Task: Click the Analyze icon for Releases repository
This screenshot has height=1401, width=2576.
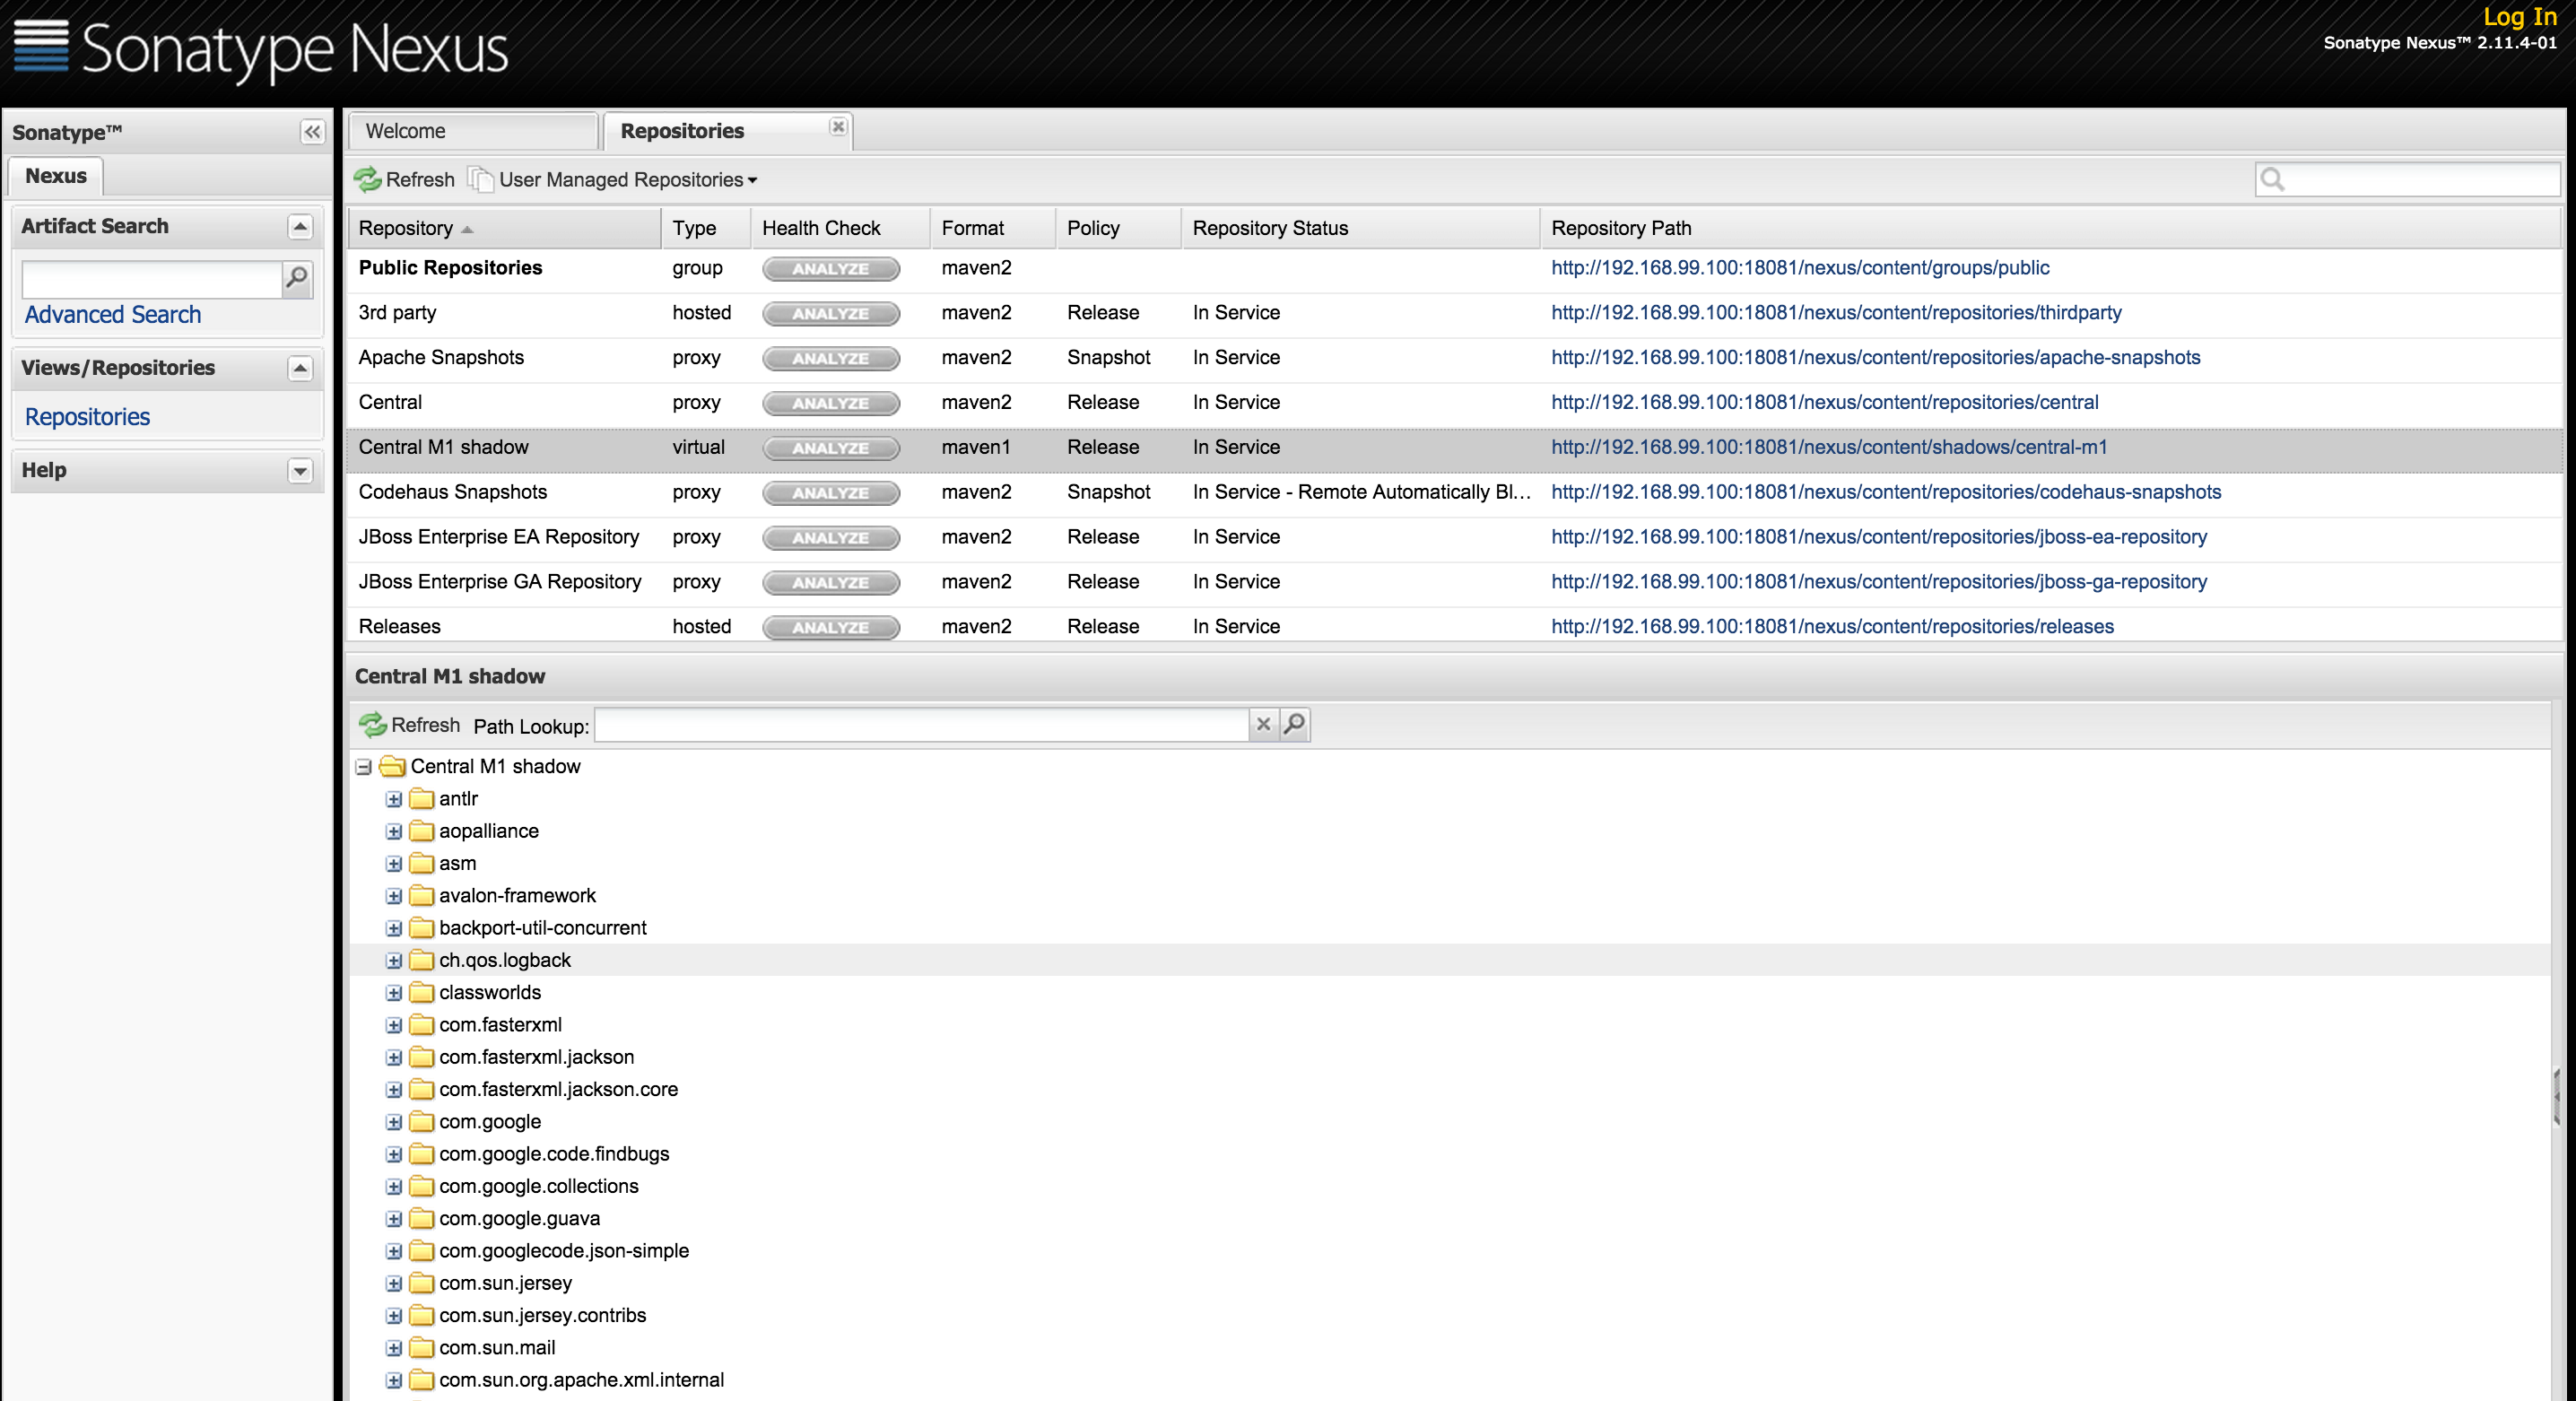Action: (830, 626)
